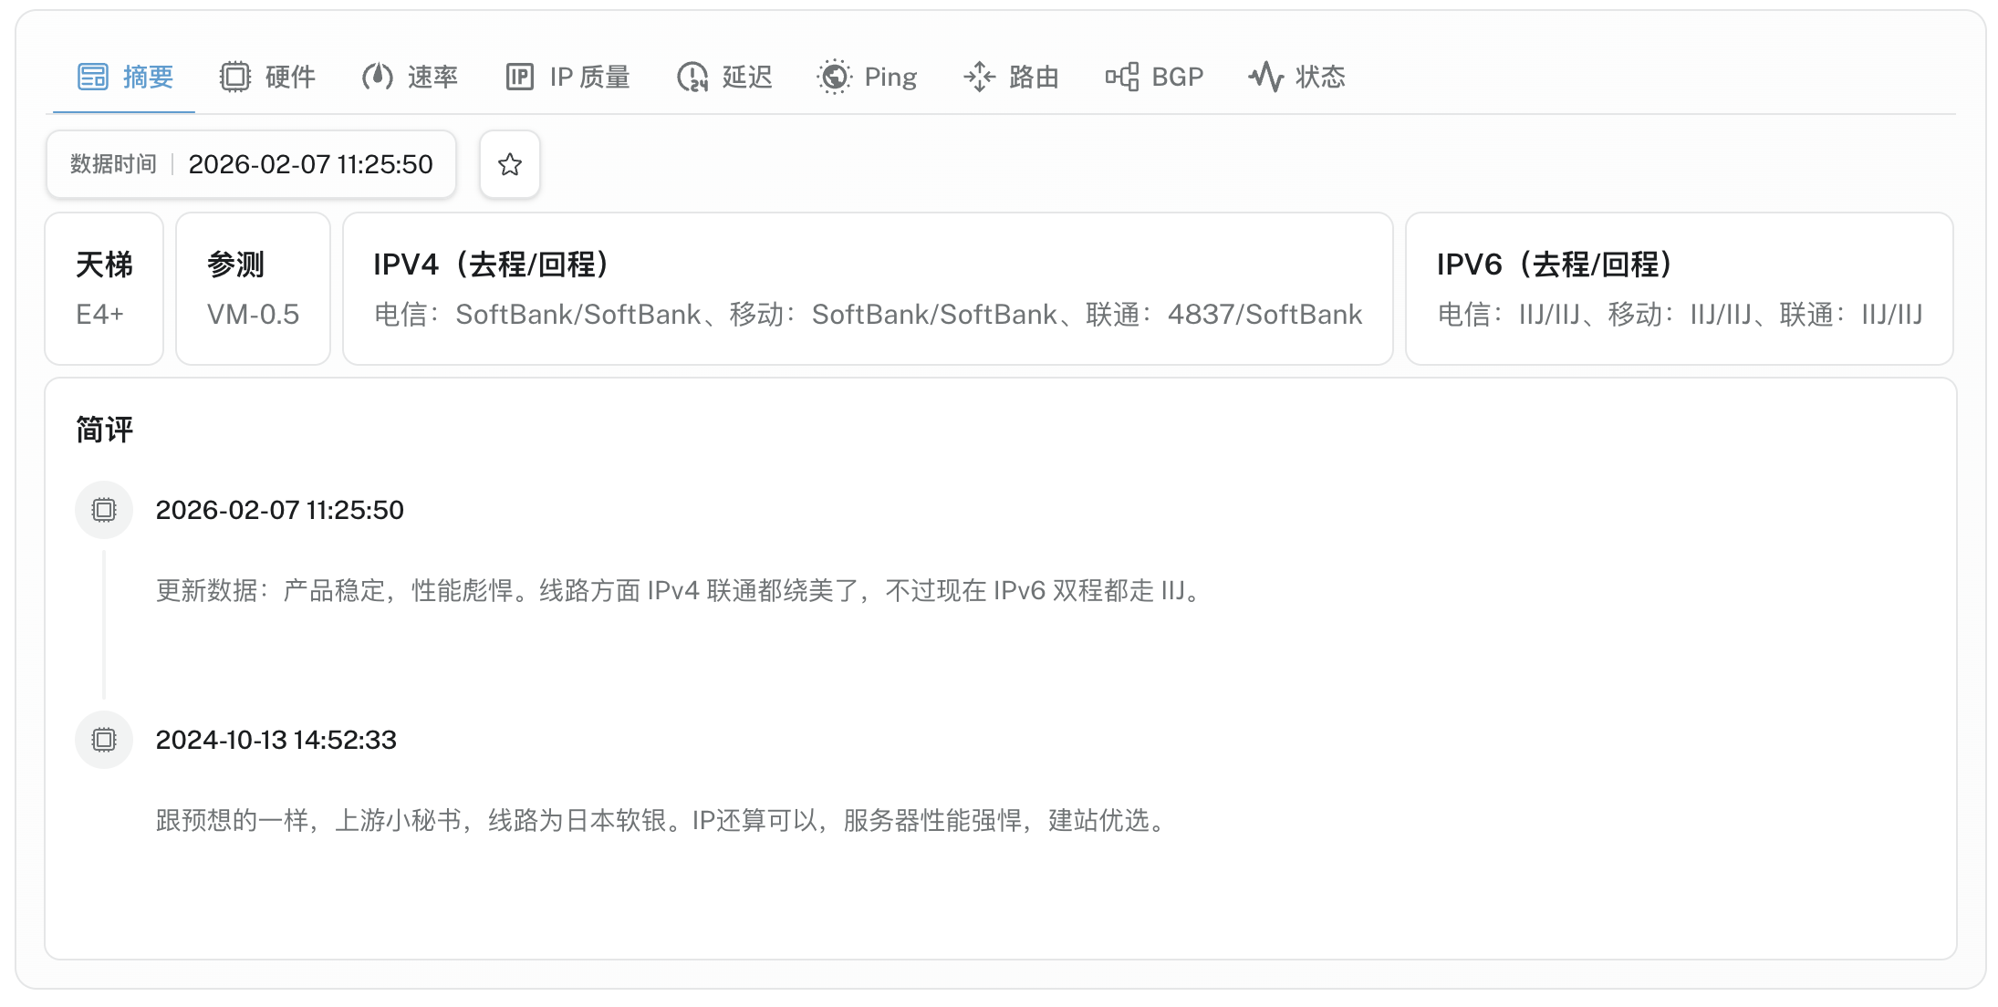Switch to the 硬件 tab

coord(290,77)
